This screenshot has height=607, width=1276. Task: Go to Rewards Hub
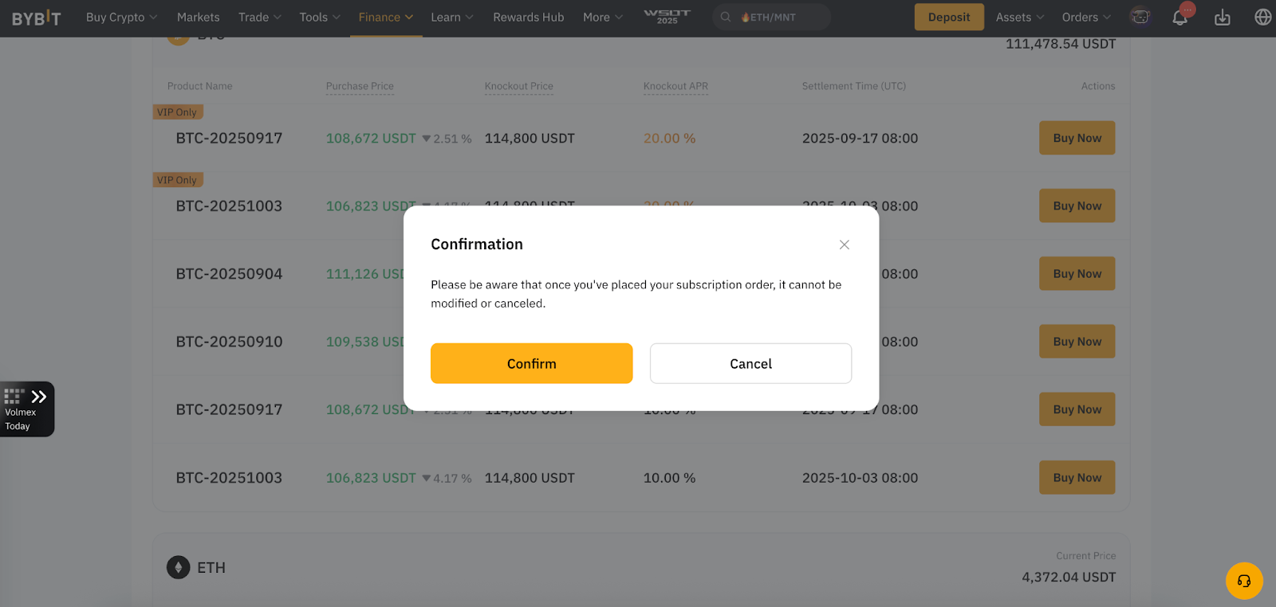pyautogui.click(x=528, y=16)
